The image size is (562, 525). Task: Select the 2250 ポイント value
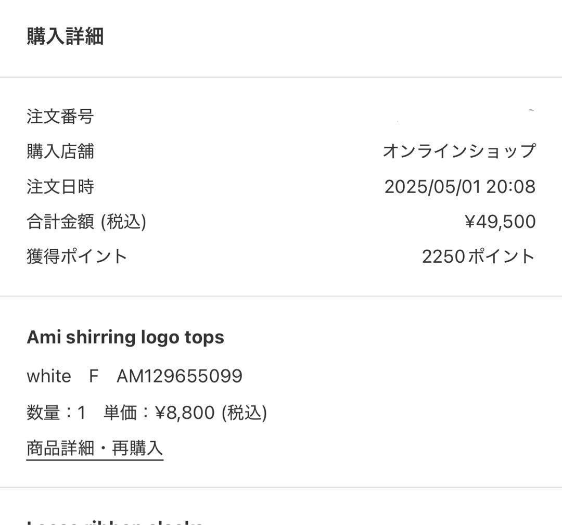(x=479, y=255)
